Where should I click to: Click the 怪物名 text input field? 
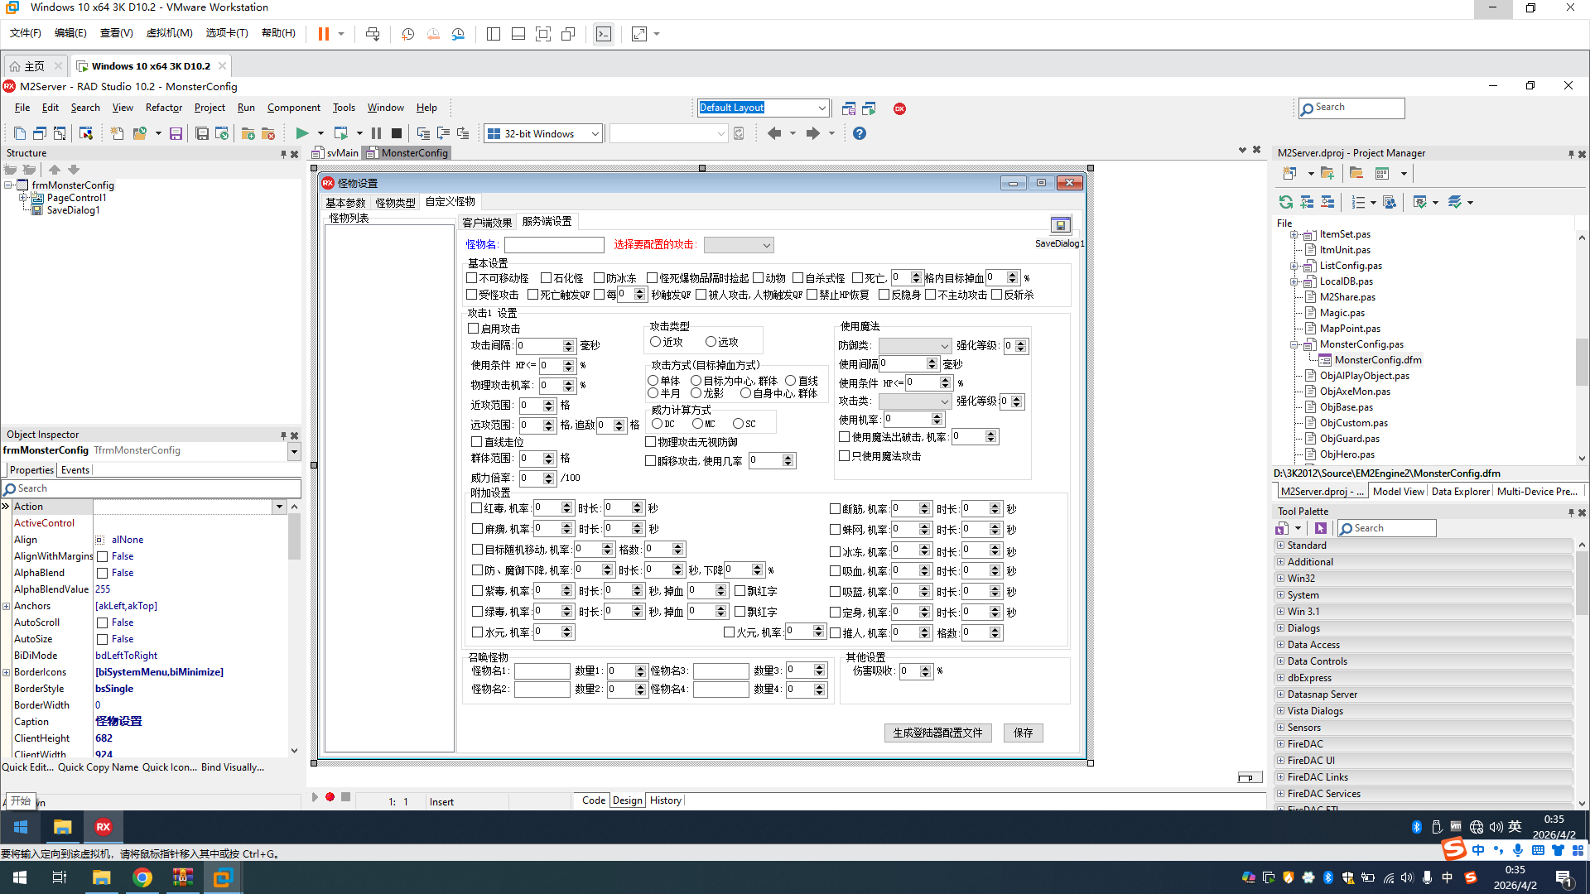(x=554, y=245)
